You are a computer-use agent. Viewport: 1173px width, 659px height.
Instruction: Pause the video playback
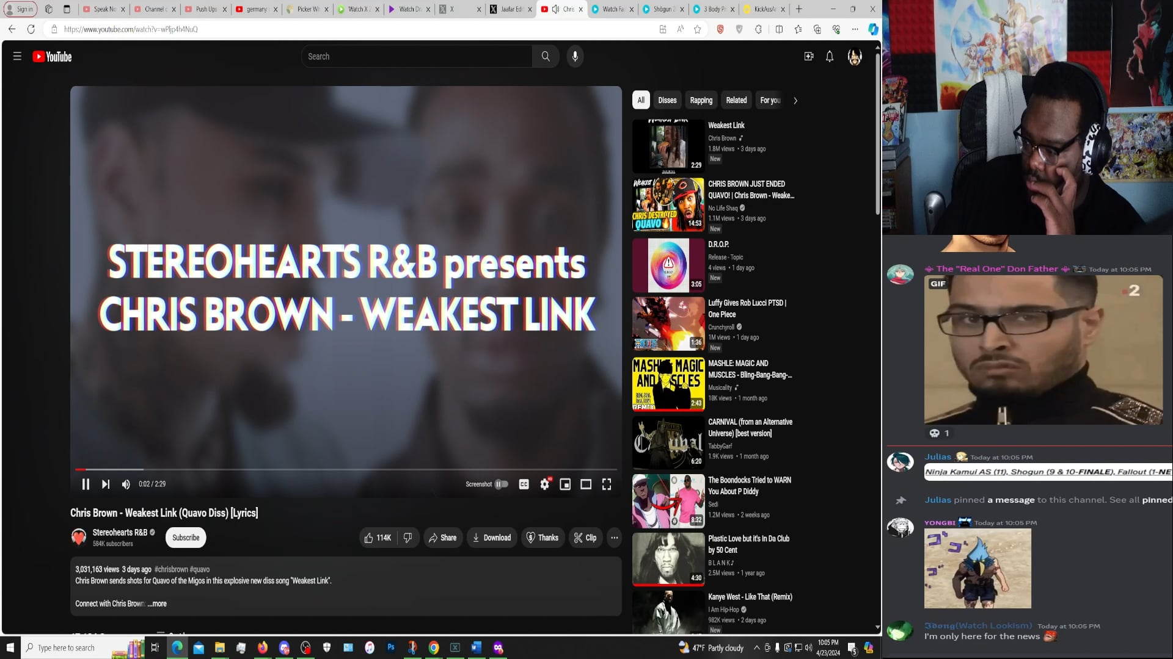point(86,484)
